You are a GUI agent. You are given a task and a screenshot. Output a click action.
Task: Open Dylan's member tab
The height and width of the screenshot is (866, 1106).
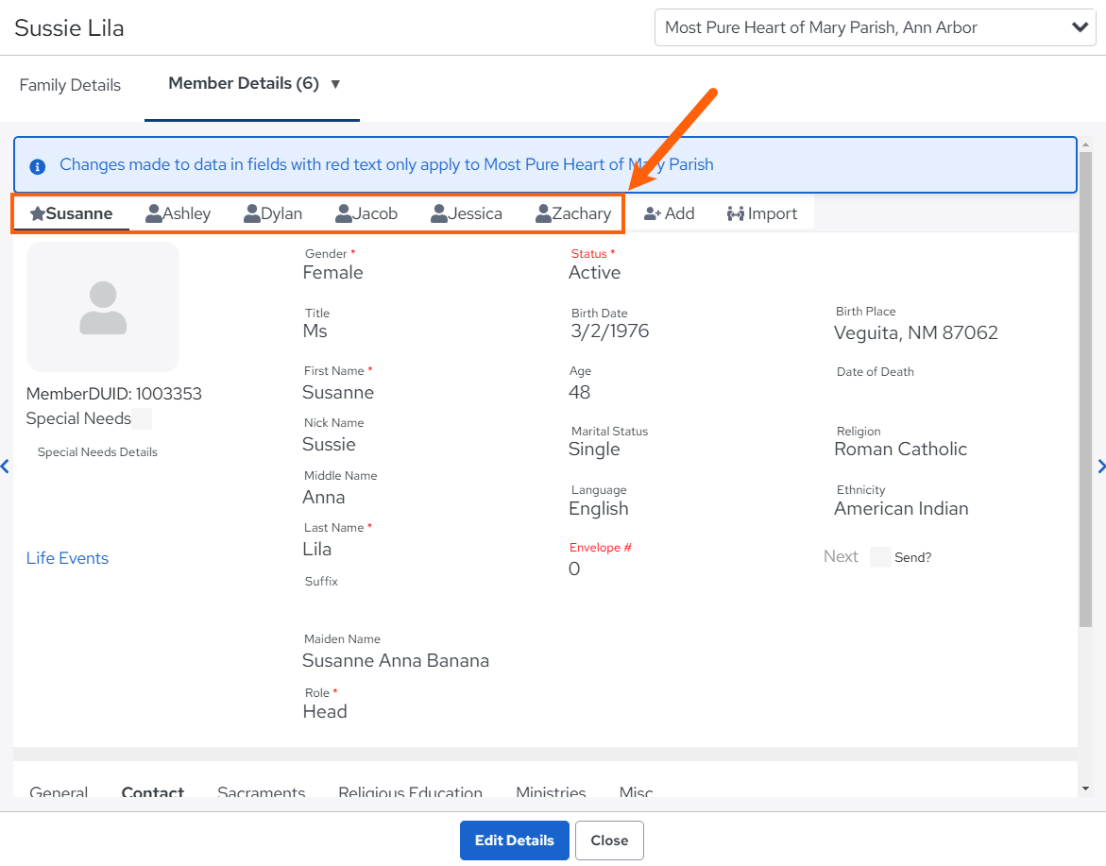[x=273, y=213]
